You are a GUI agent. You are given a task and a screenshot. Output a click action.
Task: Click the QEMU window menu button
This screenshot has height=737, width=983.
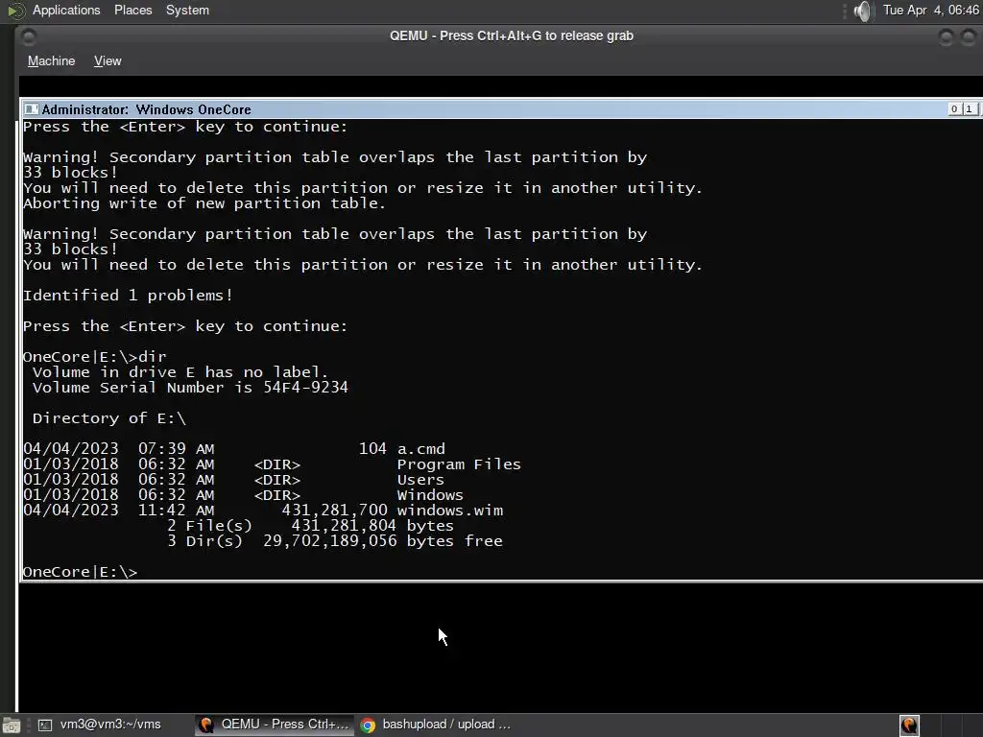pos(28,37)
